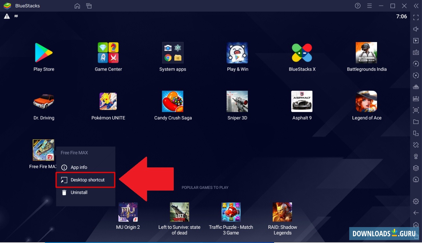Launch Legend of Ace
Screen dimensions: 422x243
click(x=367, y=101)
